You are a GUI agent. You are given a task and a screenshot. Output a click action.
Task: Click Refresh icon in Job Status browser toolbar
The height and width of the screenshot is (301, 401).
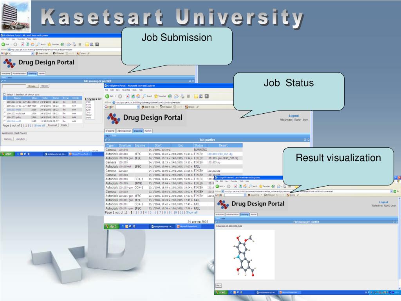(x=133, y=96)
